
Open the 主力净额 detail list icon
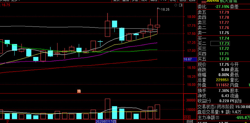click(217, 118)
